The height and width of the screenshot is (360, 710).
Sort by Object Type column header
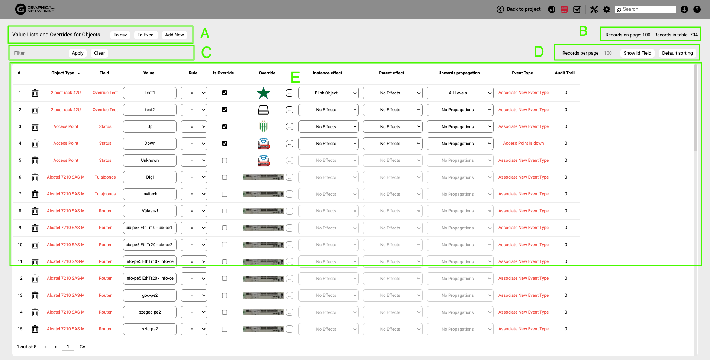[x=63, y=73]
